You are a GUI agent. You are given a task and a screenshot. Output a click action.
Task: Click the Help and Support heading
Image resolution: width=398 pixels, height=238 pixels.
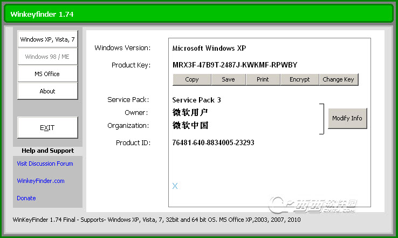click(x=47, y=151)
